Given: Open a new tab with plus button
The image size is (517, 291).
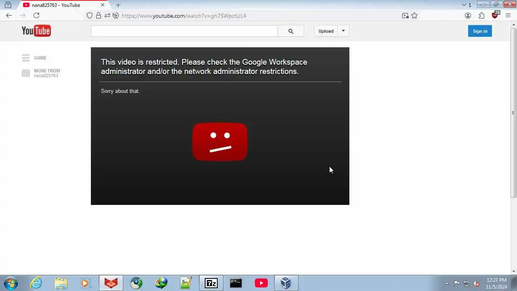Looking at the screenshot, I should point(118,5).
